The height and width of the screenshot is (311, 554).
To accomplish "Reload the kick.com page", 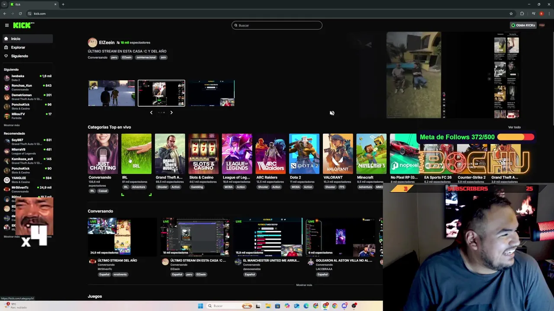I will [x=20, y=13].
